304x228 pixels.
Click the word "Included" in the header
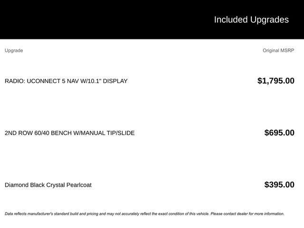point(231,19)
